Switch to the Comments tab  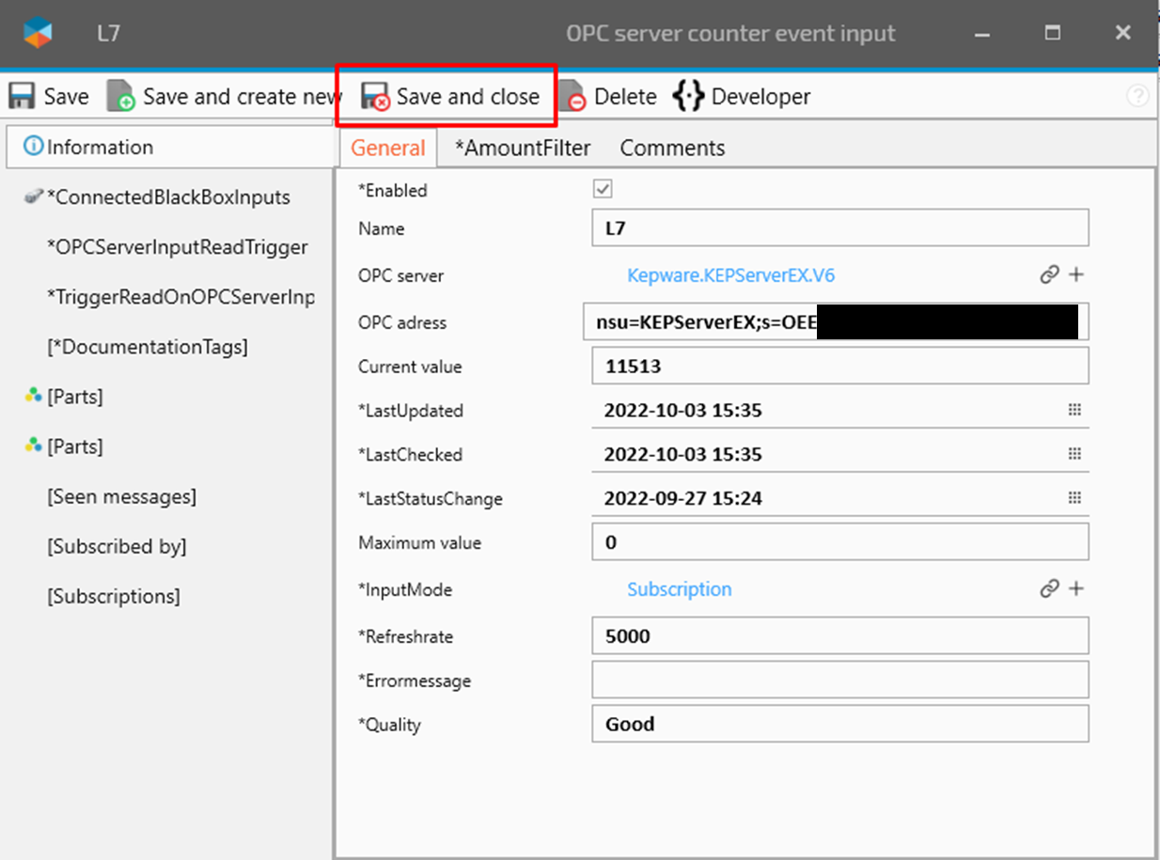(672, 149)
